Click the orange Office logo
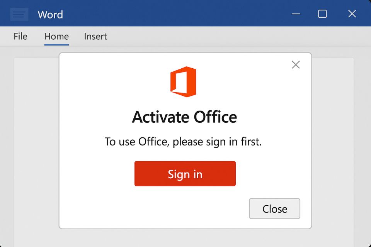Image resolution: width=371 pixels, height=247 pixels. tap(183, 81)
